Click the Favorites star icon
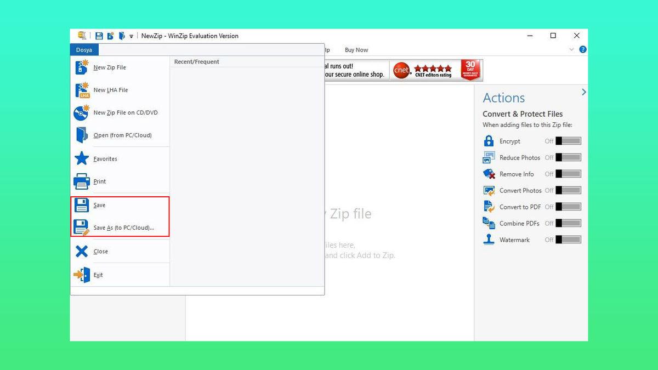 (82, 158)
